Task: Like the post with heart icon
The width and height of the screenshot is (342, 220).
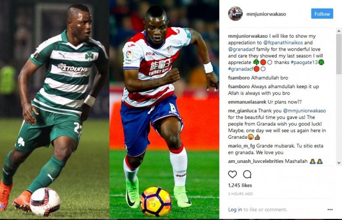Action: point(233,174)
